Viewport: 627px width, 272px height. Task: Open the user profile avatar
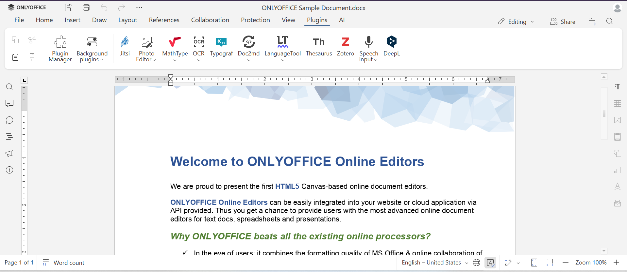pos(618,8)
